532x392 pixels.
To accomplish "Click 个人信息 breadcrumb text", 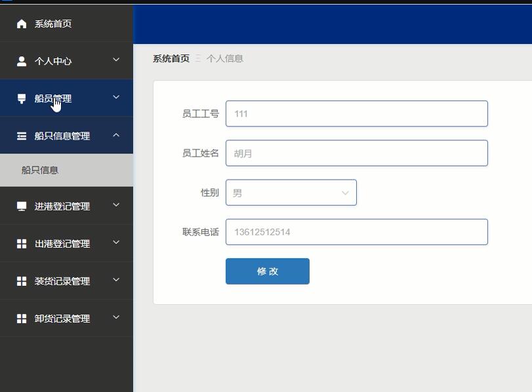I will [x=224, y=58].
